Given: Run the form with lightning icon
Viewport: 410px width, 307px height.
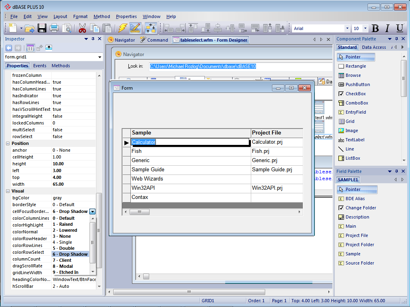Looking at the screenshot, I should (x=122, y=28).
